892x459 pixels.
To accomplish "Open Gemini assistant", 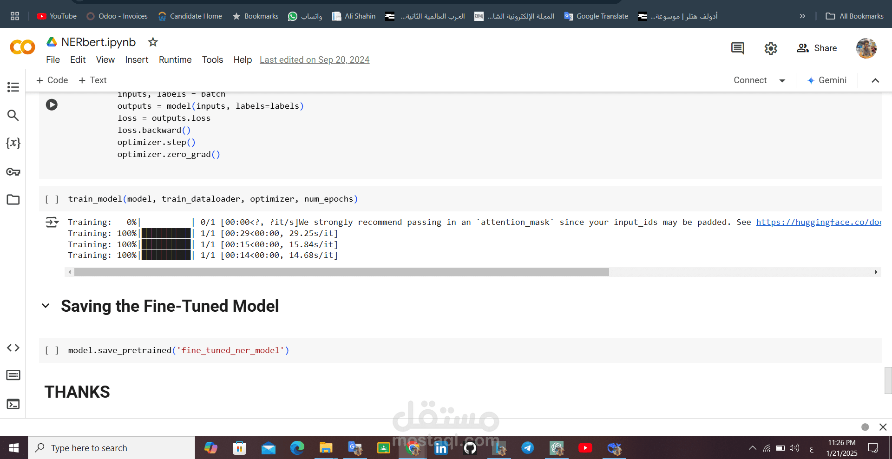I will click(x=827, y=80).
